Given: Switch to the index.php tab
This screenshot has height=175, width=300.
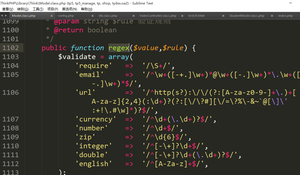Looking at the screenshot, I should click(x=285, y=16).
